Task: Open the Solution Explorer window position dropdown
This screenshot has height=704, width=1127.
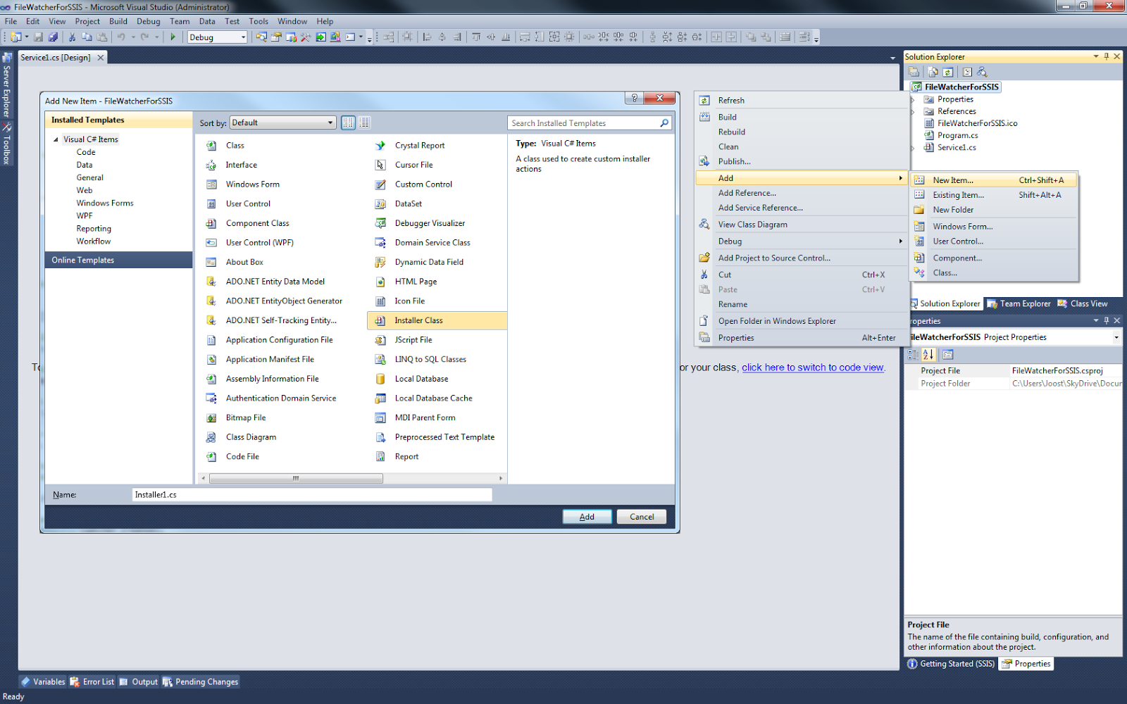Action: tap(1096, 56)
